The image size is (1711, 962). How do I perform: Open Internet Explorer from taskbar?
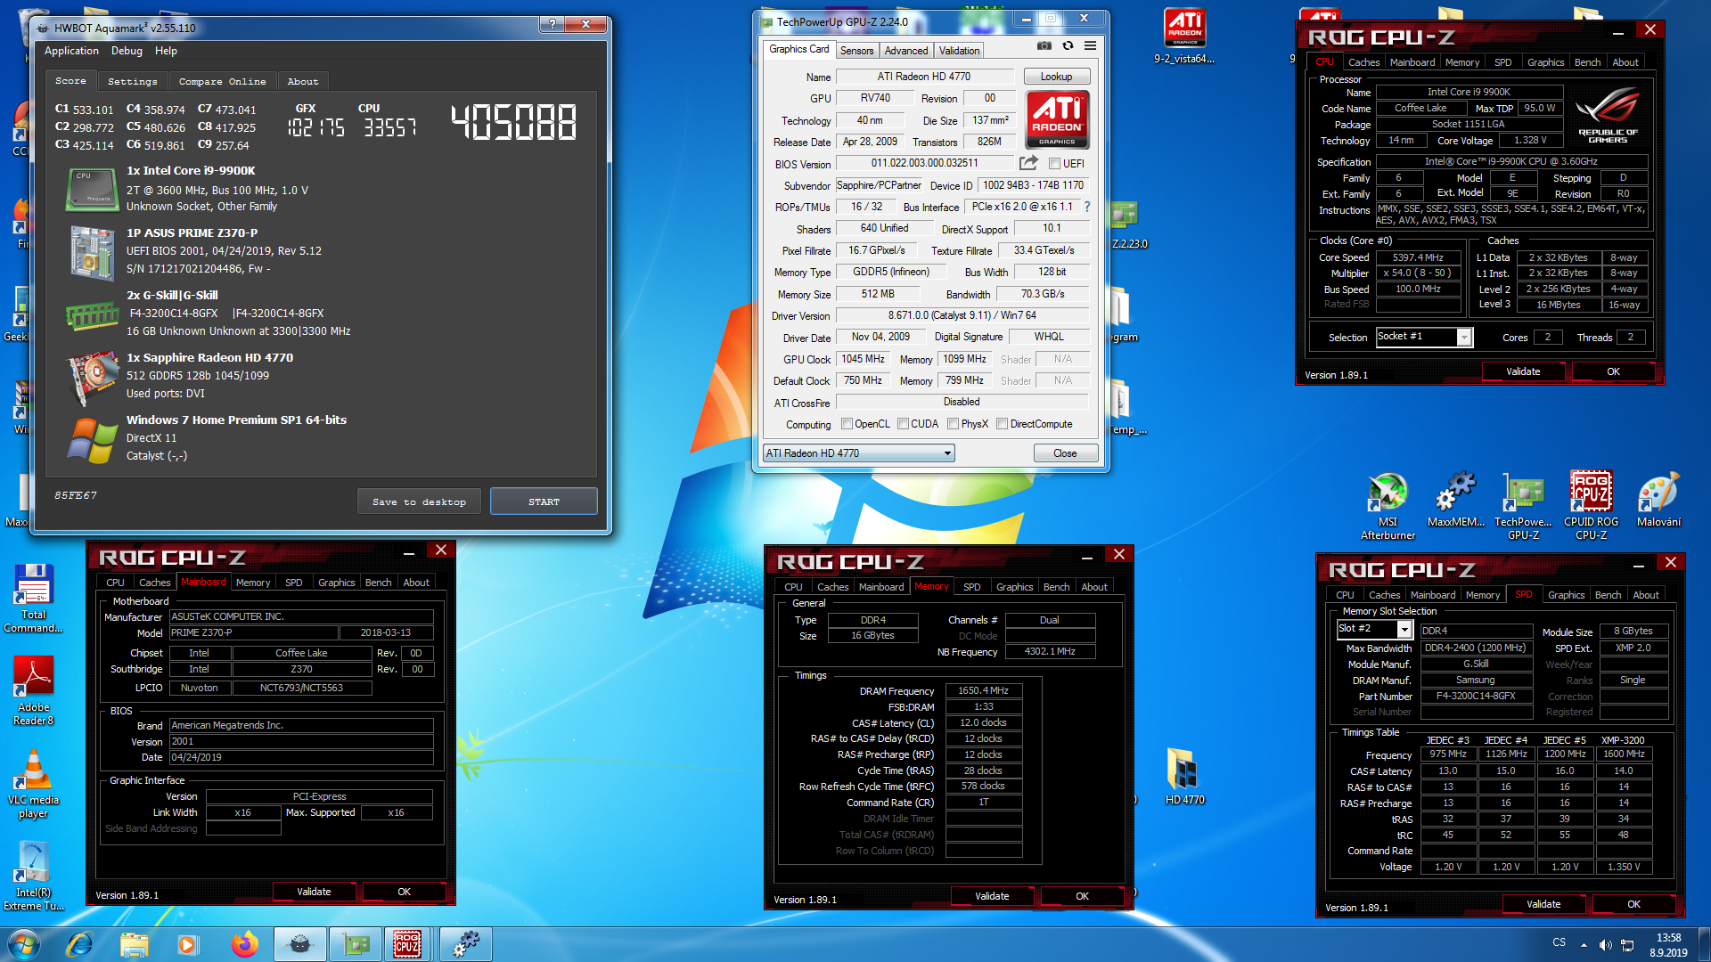coord(79,944)
